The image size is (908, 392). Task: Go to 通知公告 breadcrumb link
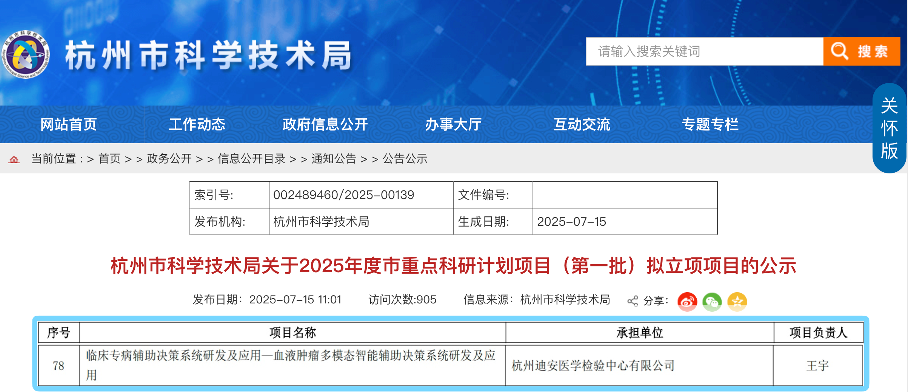[x=334, y=159]
